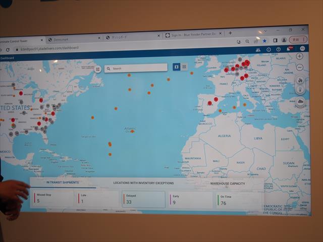The height and width of the screenshot is (242, 323).
Task: Select red alert marker near Madrid
Action: (210, 103)
